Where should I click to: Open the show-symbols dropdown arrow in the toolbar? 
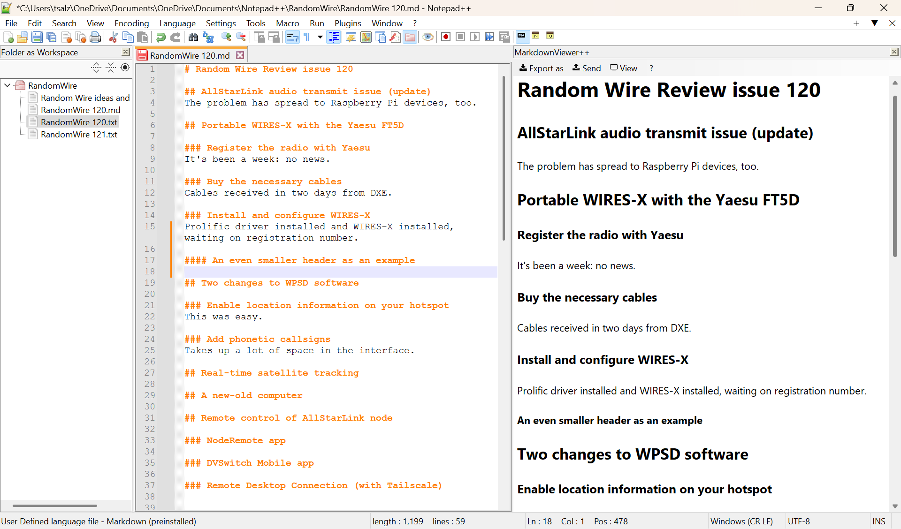point(320,37)
